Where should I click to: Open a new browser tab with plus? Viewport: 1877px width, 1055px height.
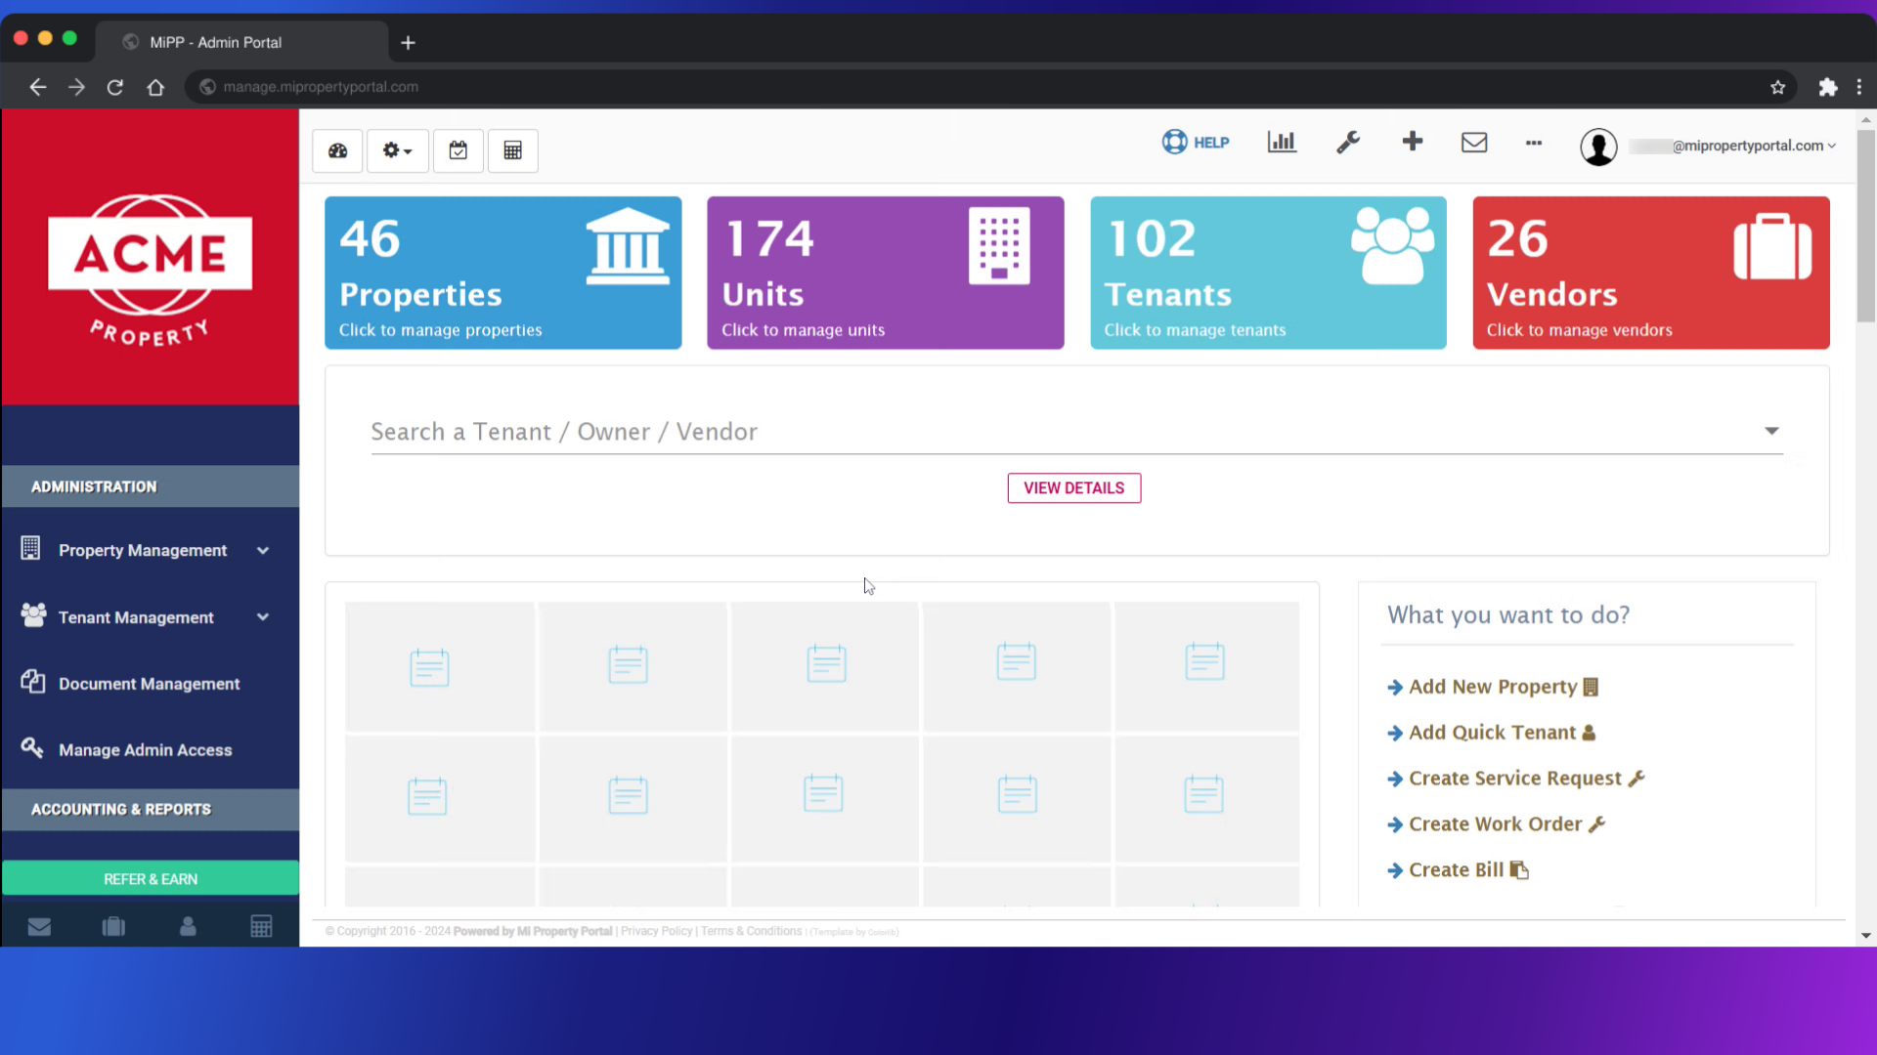(x=408, y=43)
